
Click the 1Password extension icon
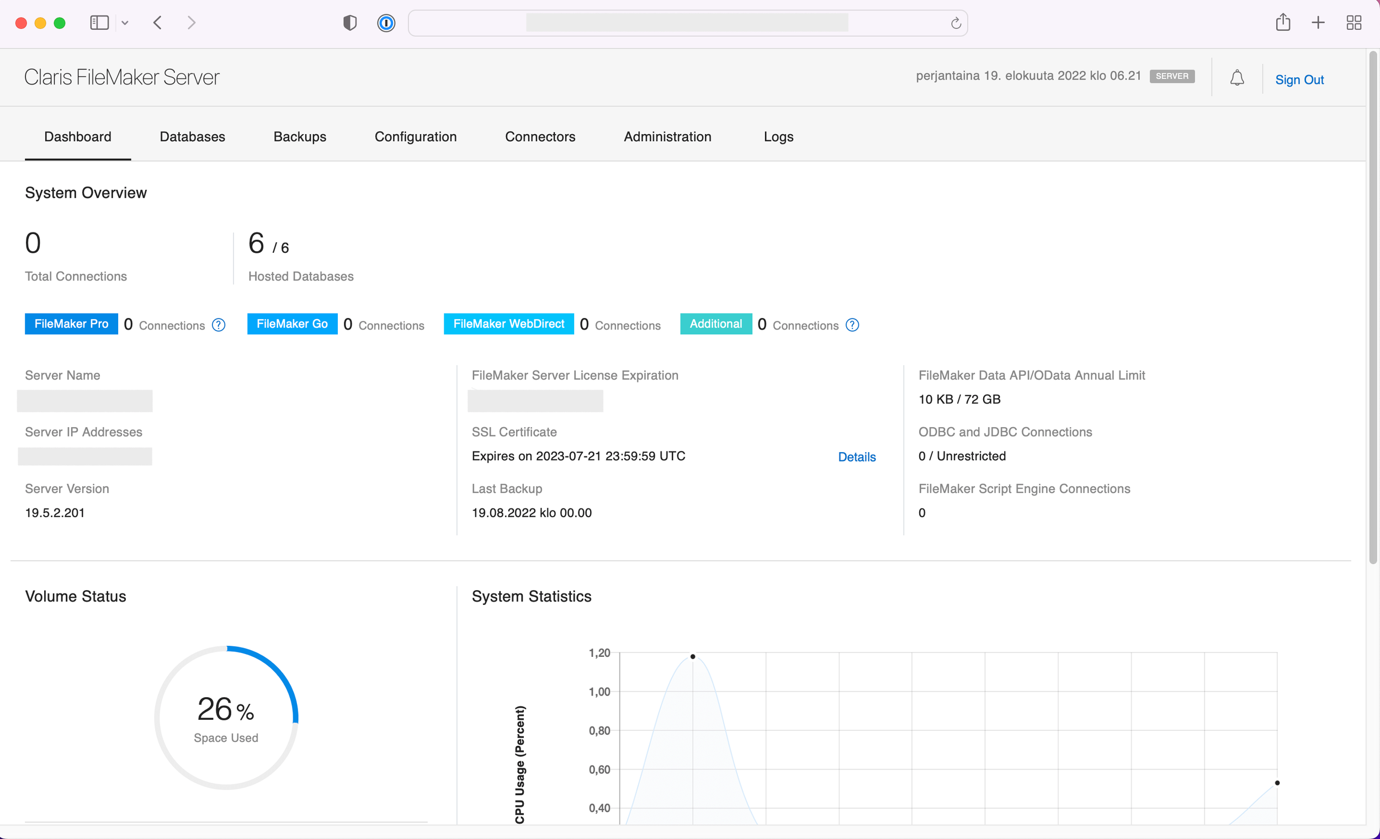pyautogui.click(x=386, y=23)
